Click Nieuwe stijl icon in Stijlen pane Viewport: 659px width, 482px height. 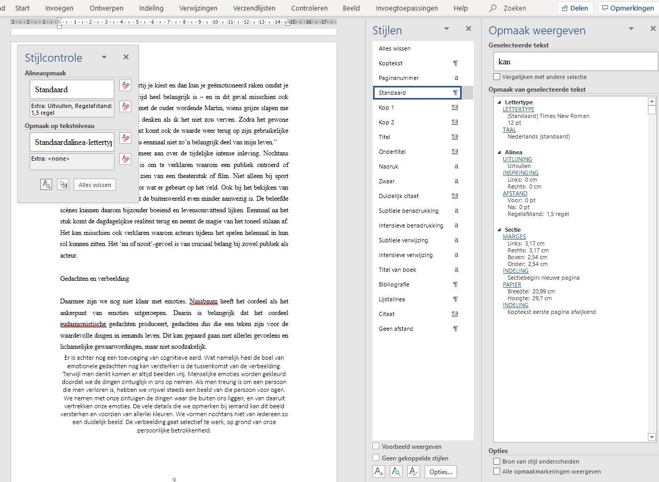[x=379, y=471]
